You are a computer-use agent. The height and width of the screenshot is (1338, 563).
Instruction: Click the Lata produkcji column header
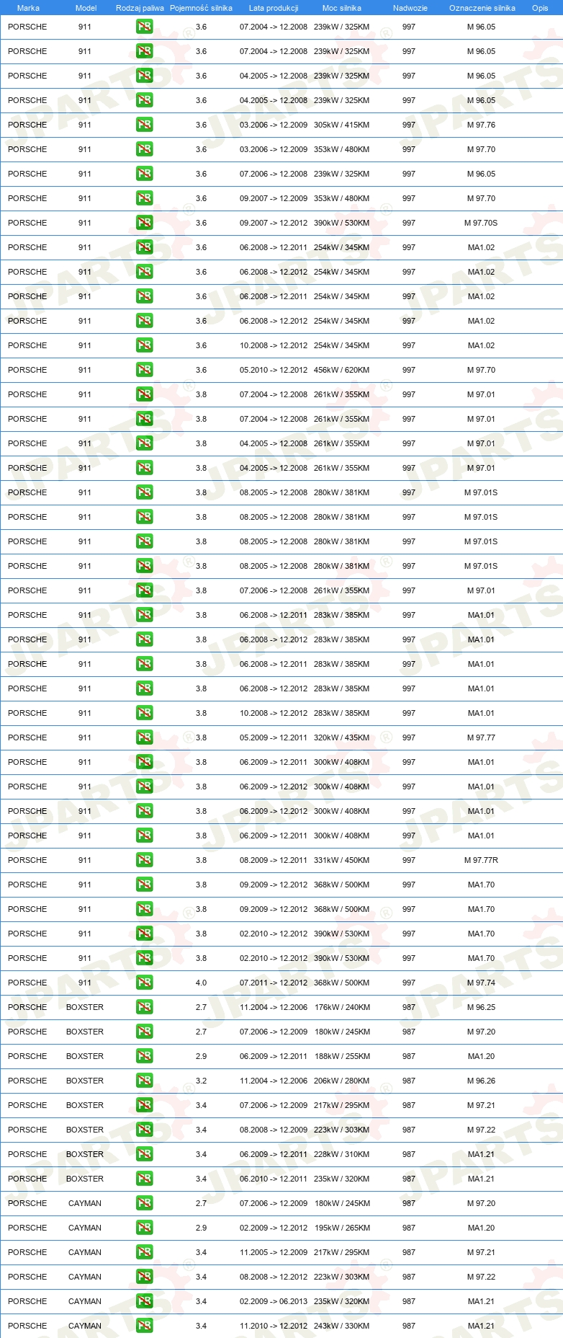point(274,8)
